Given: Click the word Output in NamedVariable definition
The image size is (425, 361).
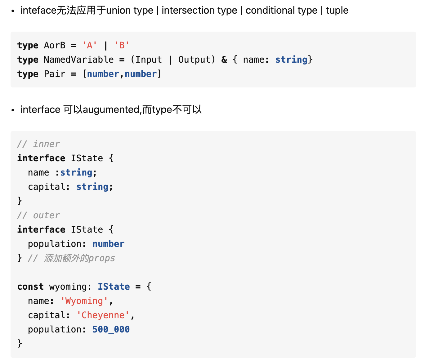Looking at the screenshot, I should click(194, 60).
